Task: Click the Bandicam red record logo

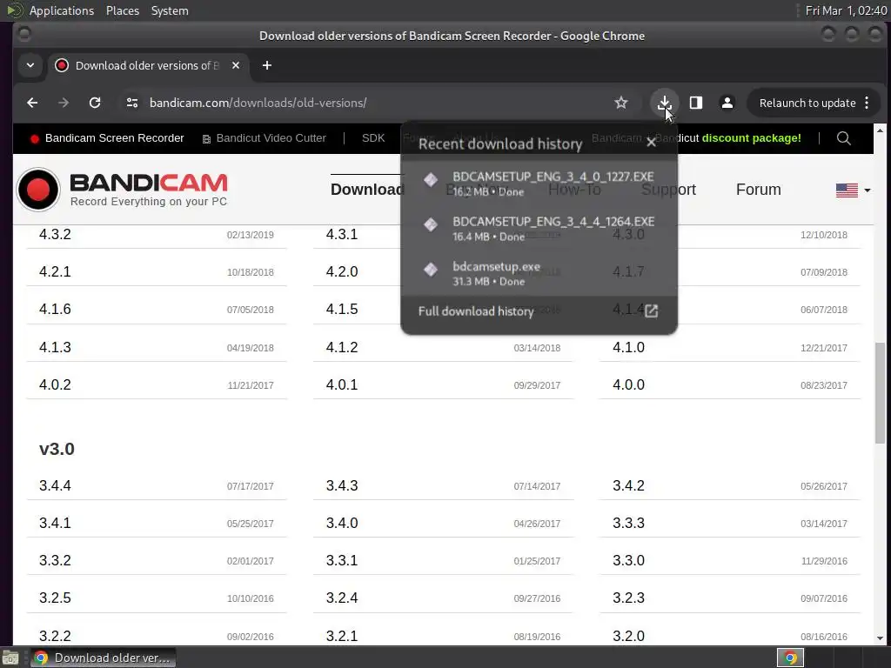Action: tap(38, 189)
